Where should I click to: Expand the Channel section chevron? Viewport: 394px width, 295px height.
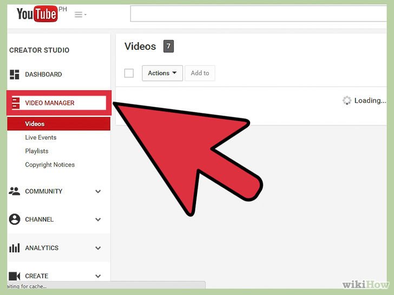point(98,219)
